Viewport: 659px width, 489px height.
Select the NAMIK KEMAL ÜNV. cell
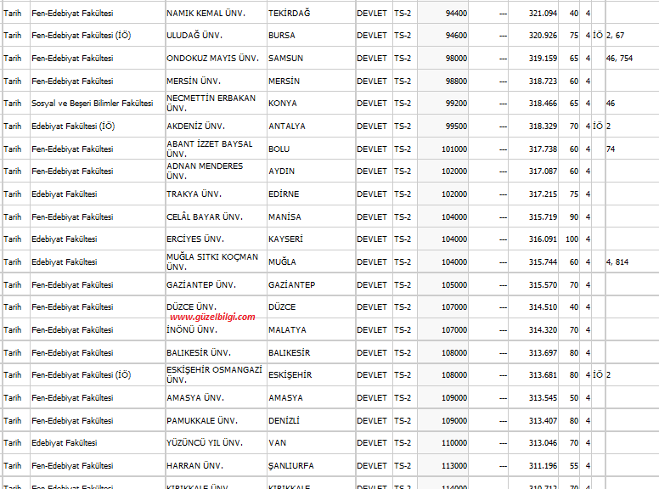pyautogui.click(x=202, y=14)
